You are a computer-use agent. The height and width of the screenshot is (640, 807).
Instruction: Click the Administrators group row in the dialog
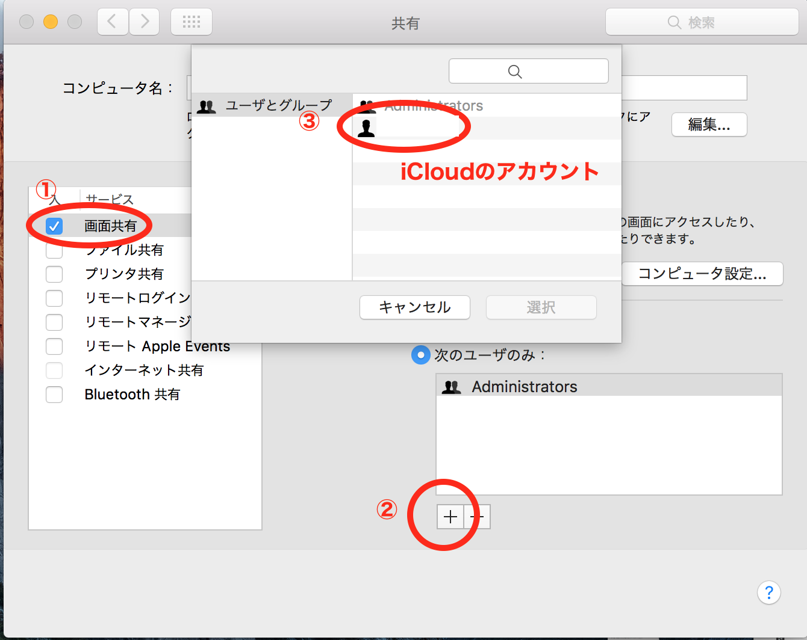[487, 105]
